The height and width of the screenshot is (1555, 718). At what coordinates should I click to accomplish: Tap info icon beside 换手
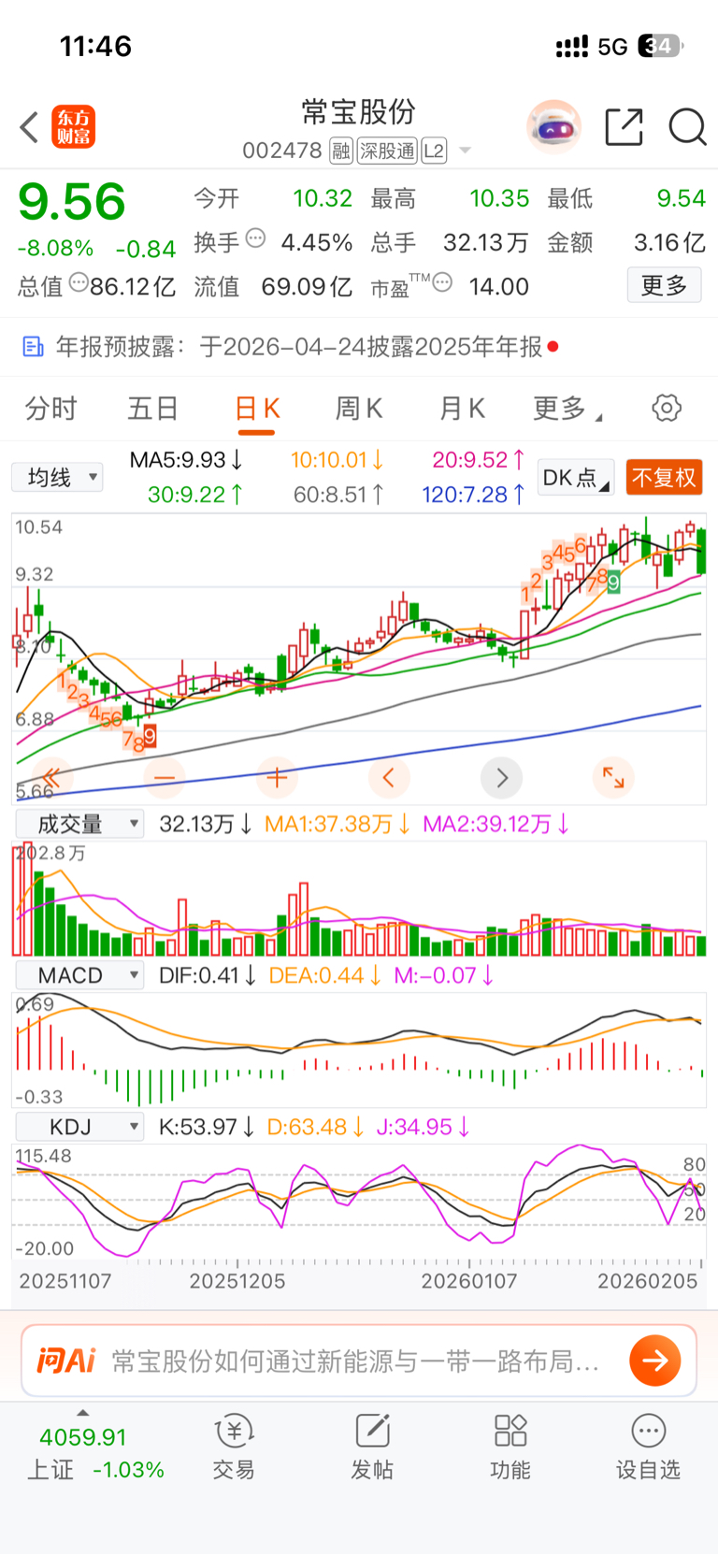(x=255, y=238)
